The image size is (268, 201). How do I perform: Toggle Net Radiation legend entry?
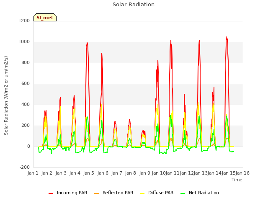click(200, 193)
